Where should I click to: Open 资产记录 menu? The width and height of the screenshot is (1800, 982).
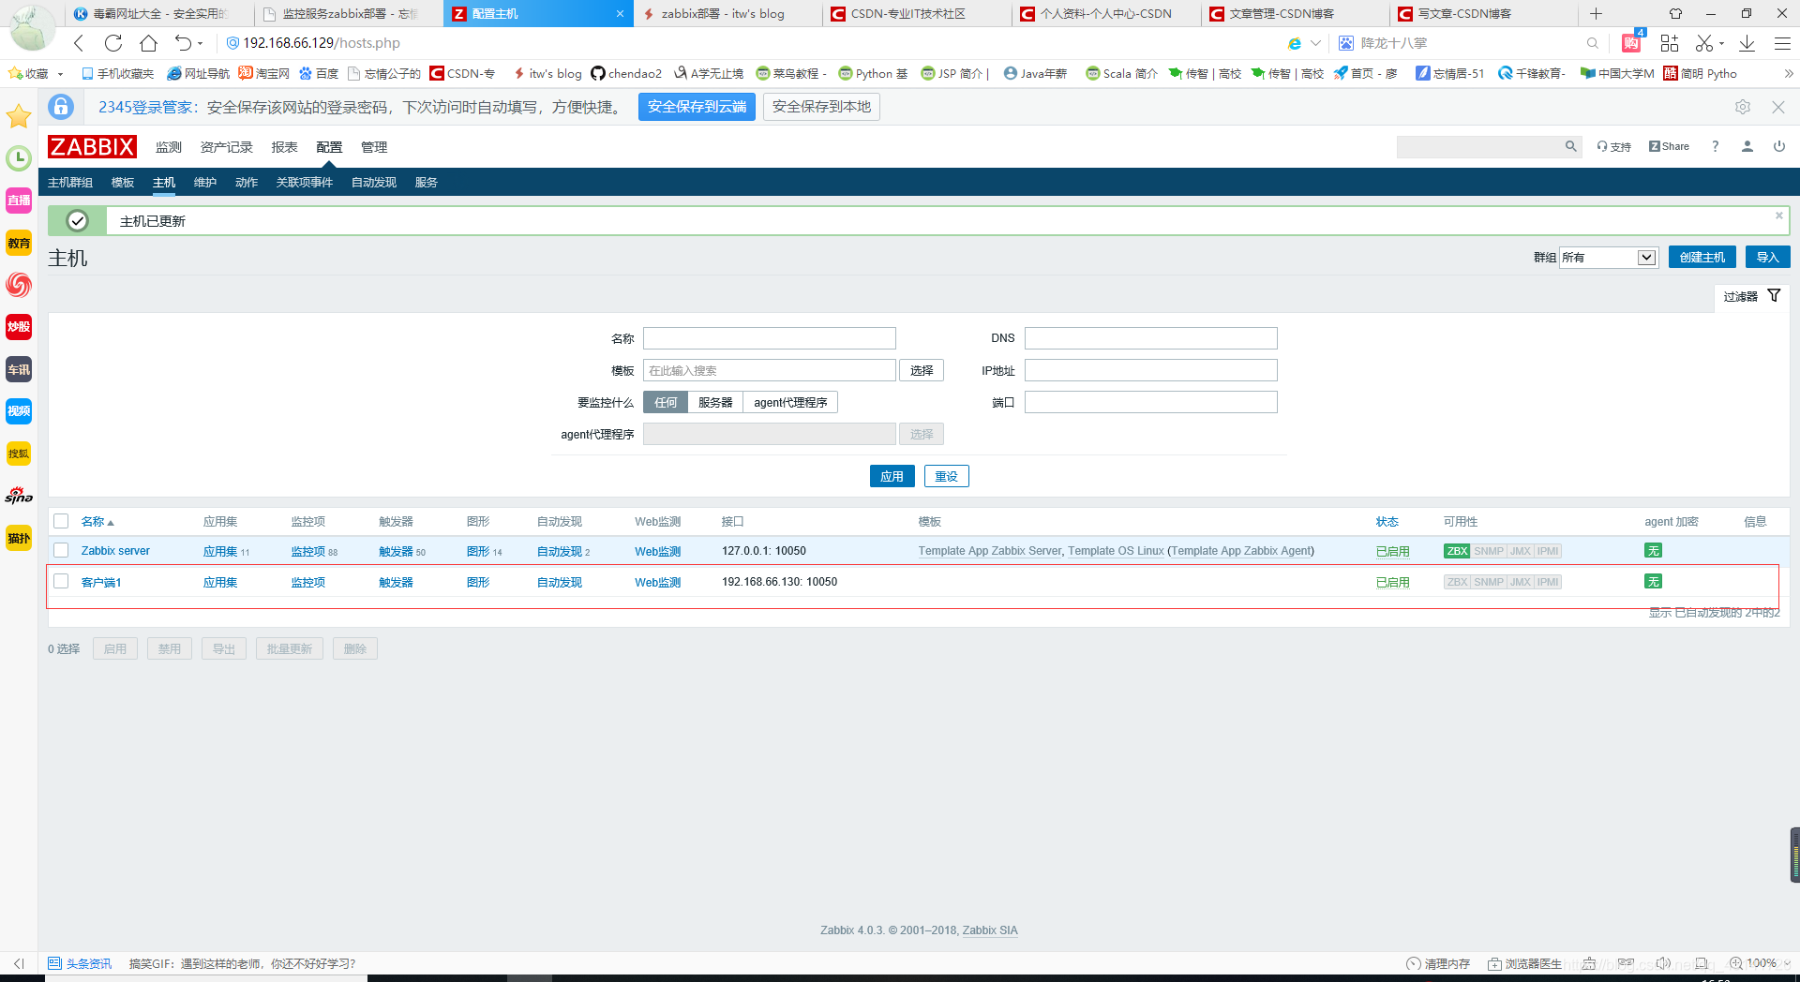click(227, 147)
